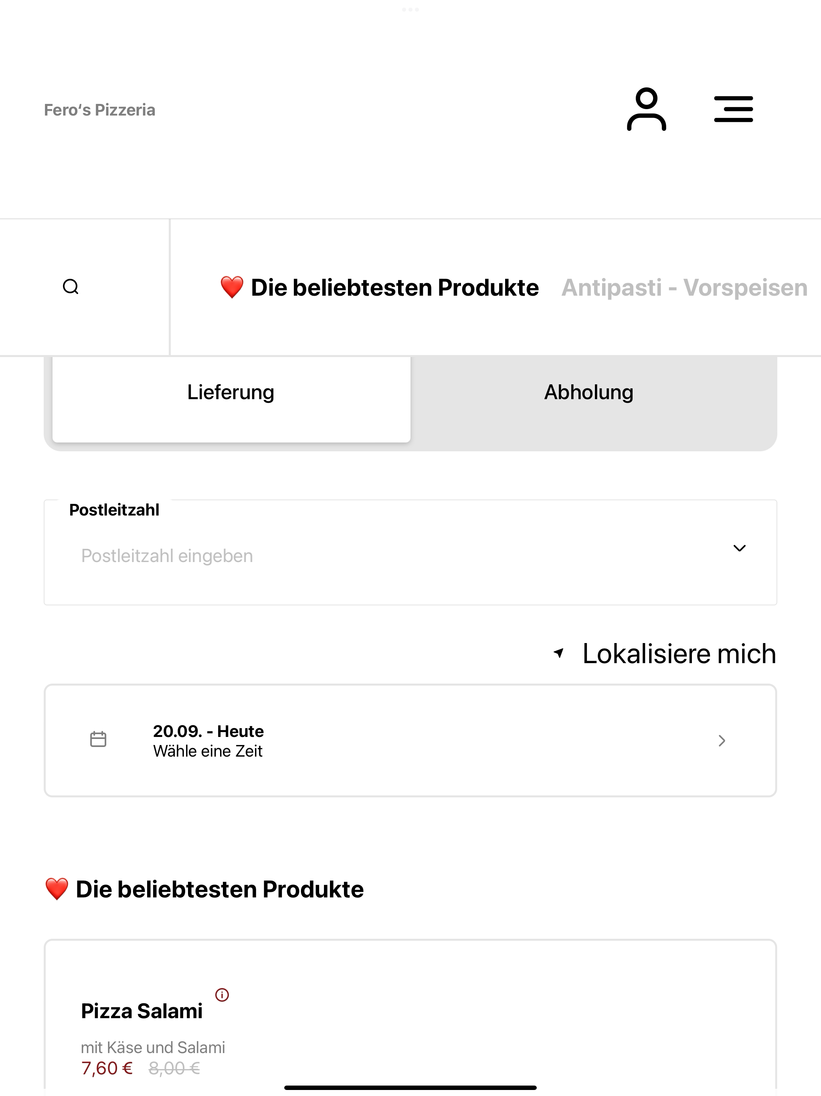Click the info icon beside Pizza Salami
Viewport: 821px width, 1096px height.
[x=222, y=995]
